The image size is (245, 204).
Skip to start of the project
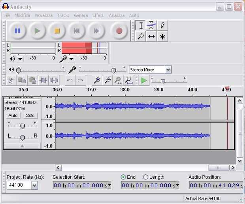point(77,30)
